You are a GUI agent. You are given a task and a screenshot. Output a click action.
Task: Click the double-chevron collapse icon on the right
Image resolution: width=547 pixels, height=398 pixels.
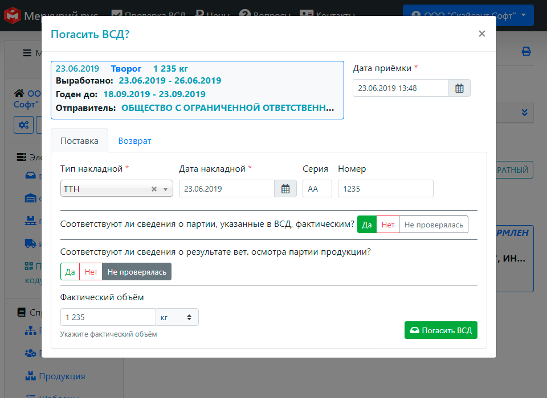pos(524,113)
